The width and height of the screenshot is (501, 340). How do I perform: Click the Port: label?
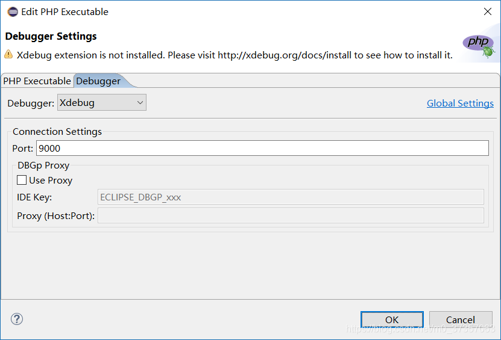click(x=23, y=148)
